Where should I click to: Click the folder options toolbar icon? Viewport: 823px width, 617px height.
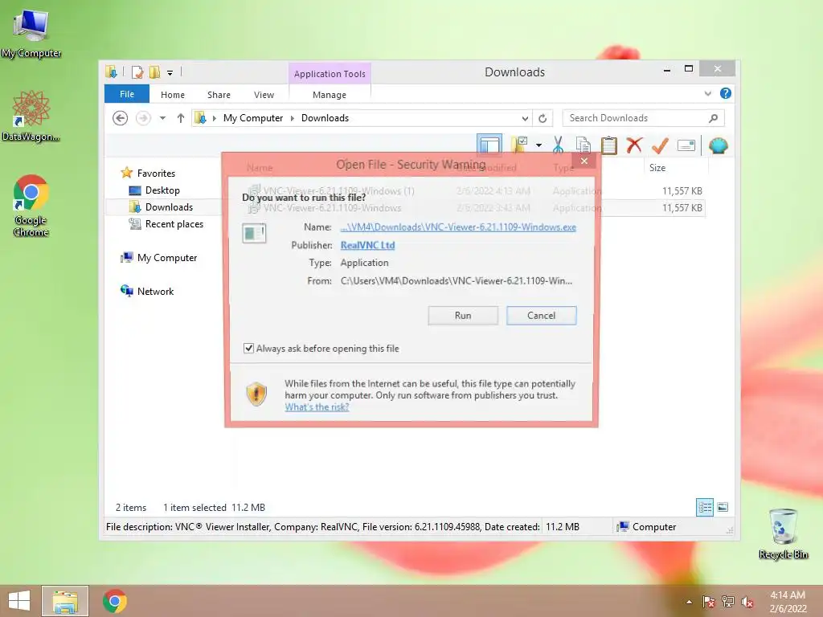pos(520,145)
